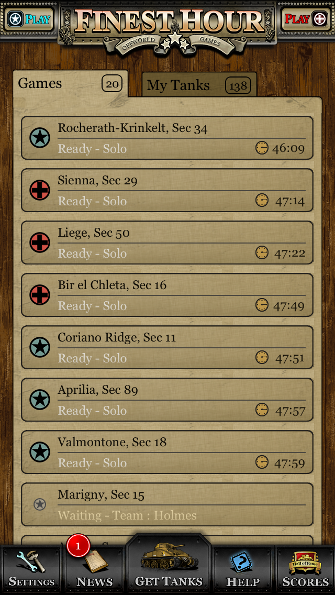This screenshot has width=335, height=595.
Task: Tap the Finest Hour title logo
Action: (170, 25)
